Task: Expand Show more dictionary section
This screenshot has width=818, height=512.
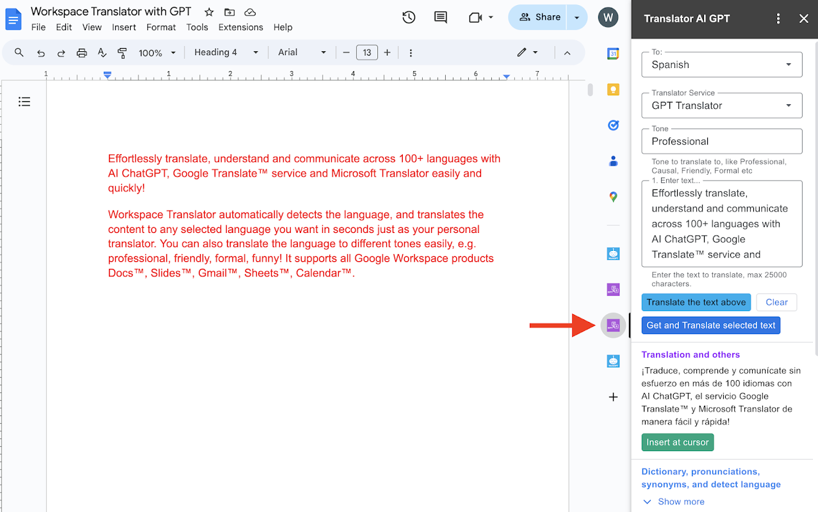Action: 673,502
